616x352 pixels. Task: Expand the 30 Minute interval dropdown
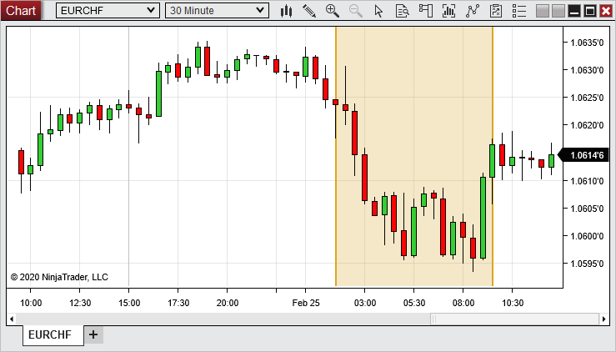point(261,11)
